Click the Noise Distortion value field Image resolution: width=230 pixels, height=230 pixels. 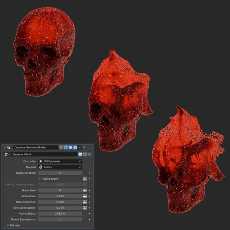pyautogui.click(x=60, y=202)
